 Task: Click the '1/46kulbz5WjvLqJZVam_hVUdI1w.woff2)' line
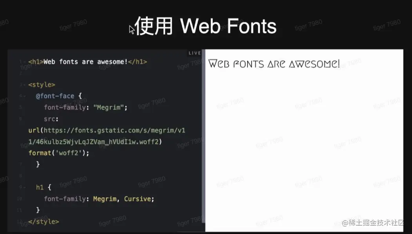(95, 142)
